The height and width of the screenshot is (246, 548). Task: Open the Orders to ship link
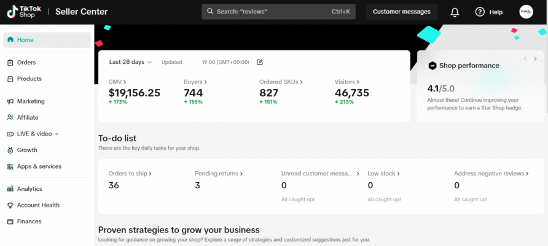[x=130, y=174]
